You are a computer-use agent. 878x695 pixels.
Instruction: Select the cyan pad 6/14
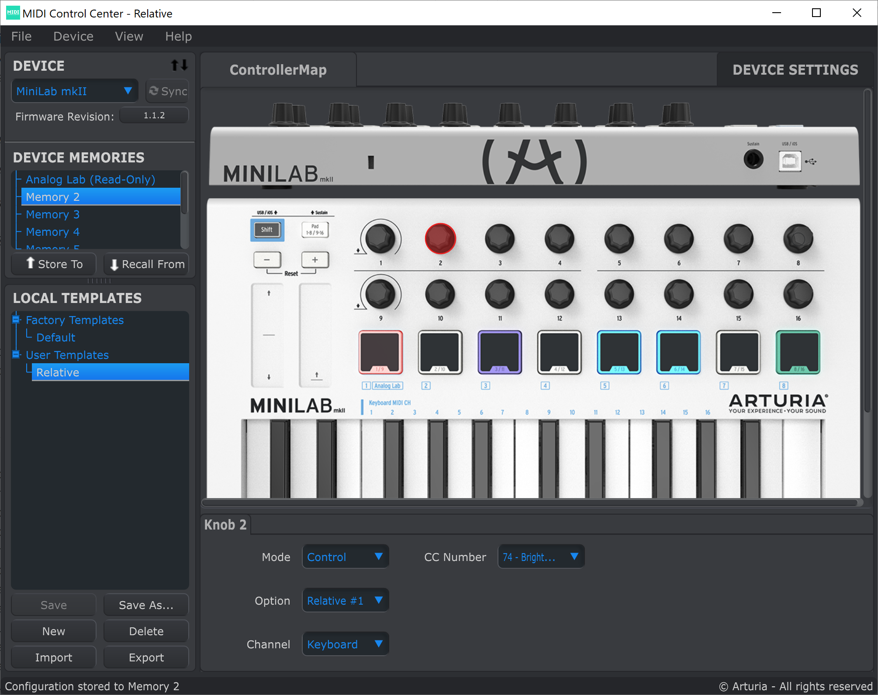(678, 352)
